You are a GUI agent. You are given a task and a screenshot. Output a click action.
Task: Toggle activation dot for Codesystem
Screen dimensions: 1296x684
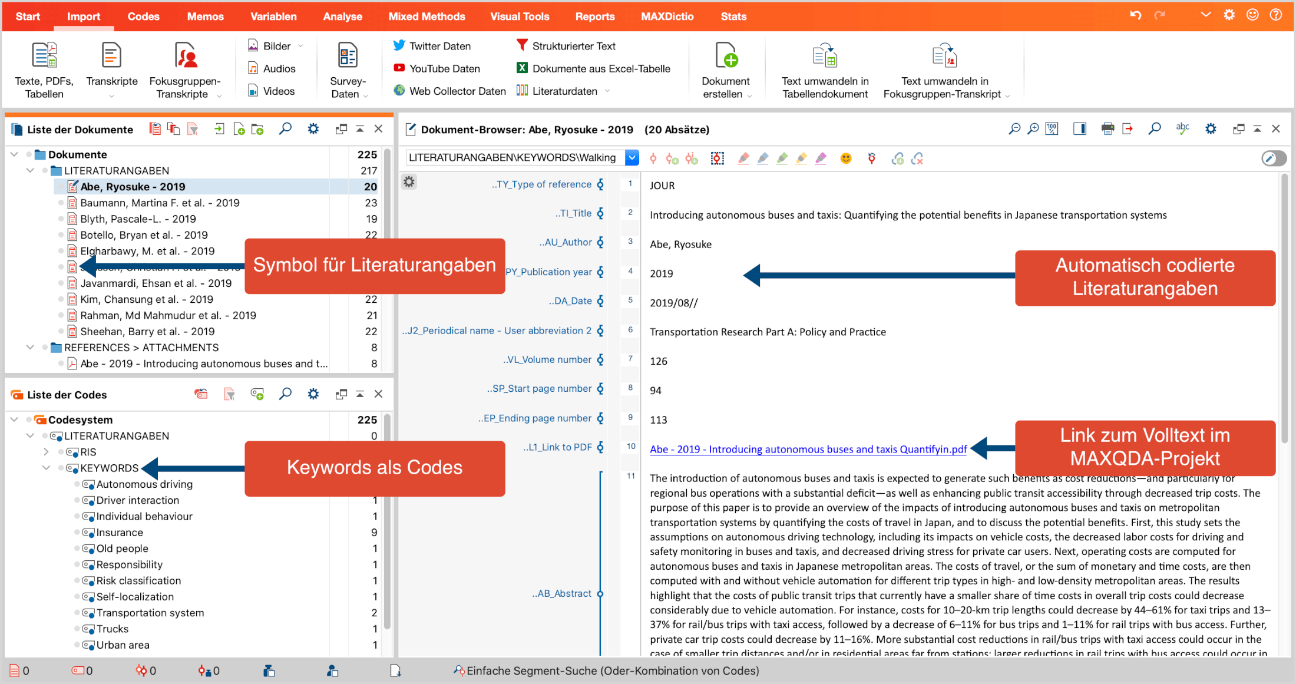pyautogui.click(x=28, y=419)
